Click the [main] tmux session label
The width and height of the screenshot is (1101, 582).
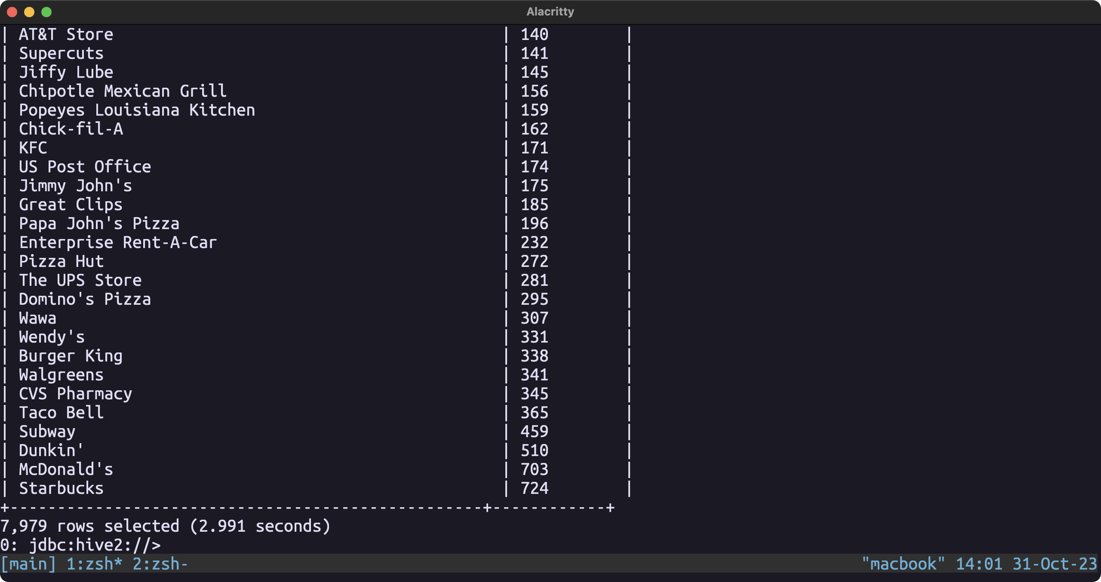[28, 564]
